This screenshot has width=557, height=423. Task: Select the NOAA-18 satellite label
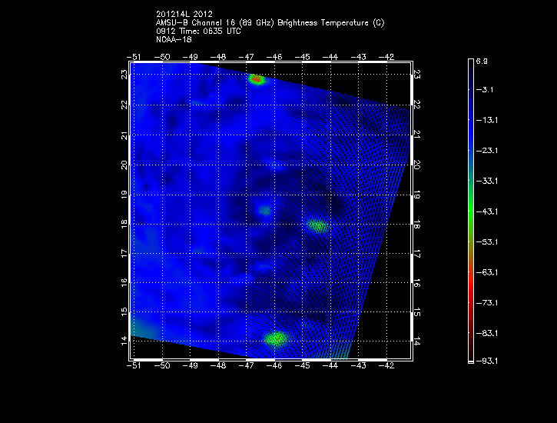click(173, 39)
